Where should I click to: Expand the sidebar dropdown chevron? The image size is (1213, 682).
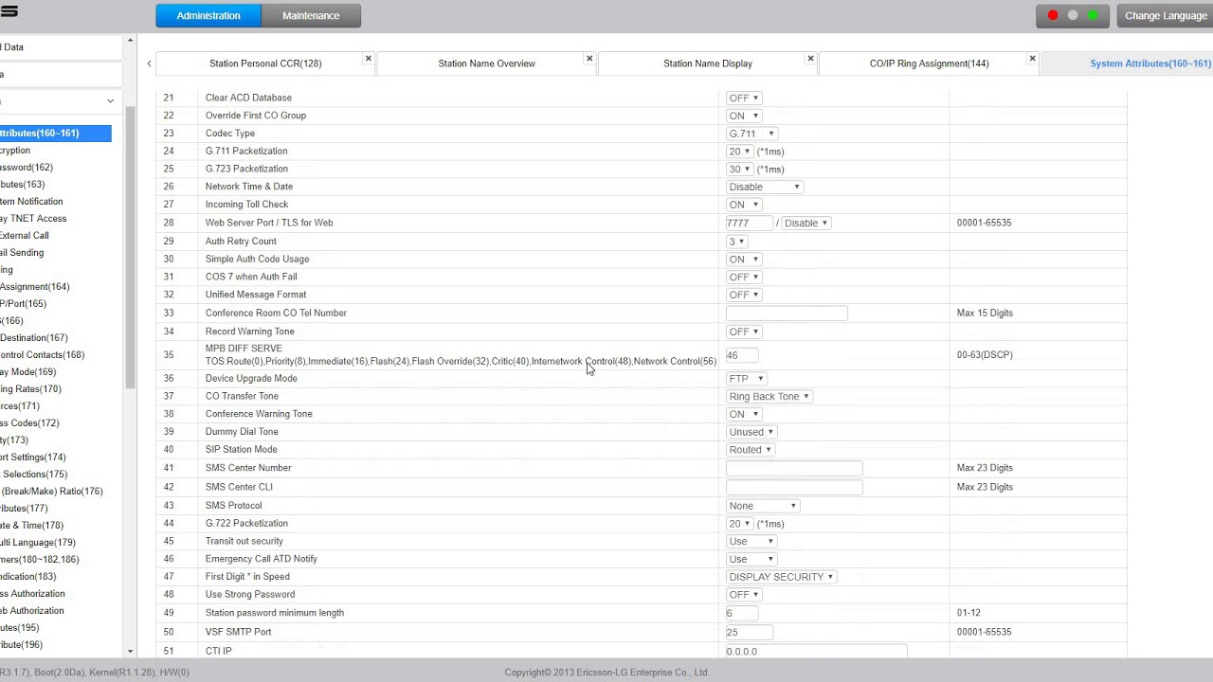tap(110, 101)
